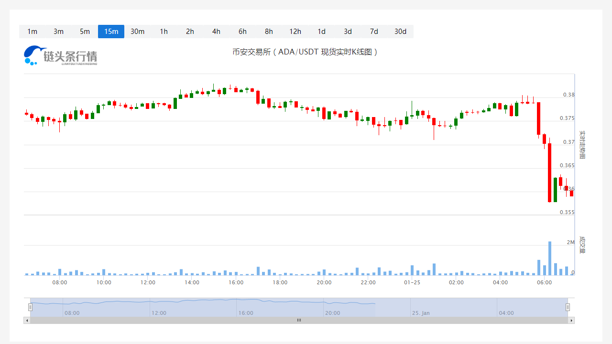This screenshot has width=612, height=344.
Task: Select the 7d interval
Action: (x=374, y=32)
